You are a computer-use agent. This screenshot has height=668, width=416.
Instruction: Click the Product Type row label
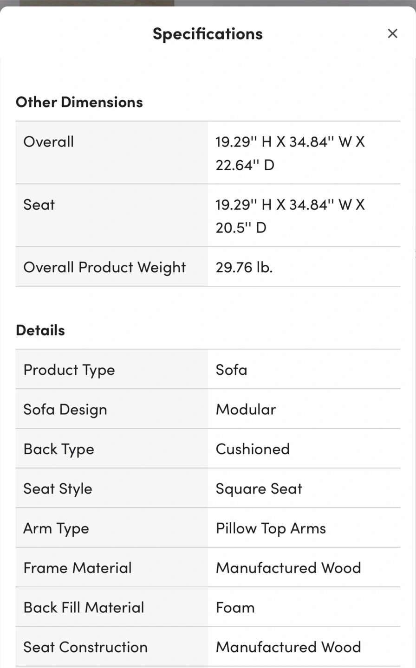[x=69, y=370]
